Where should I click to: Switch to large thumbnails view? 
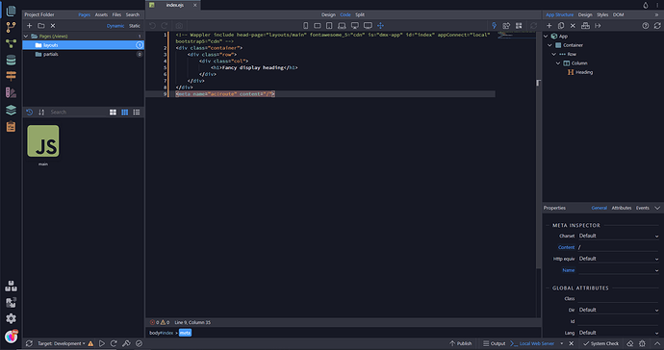(x=113, y=112)
